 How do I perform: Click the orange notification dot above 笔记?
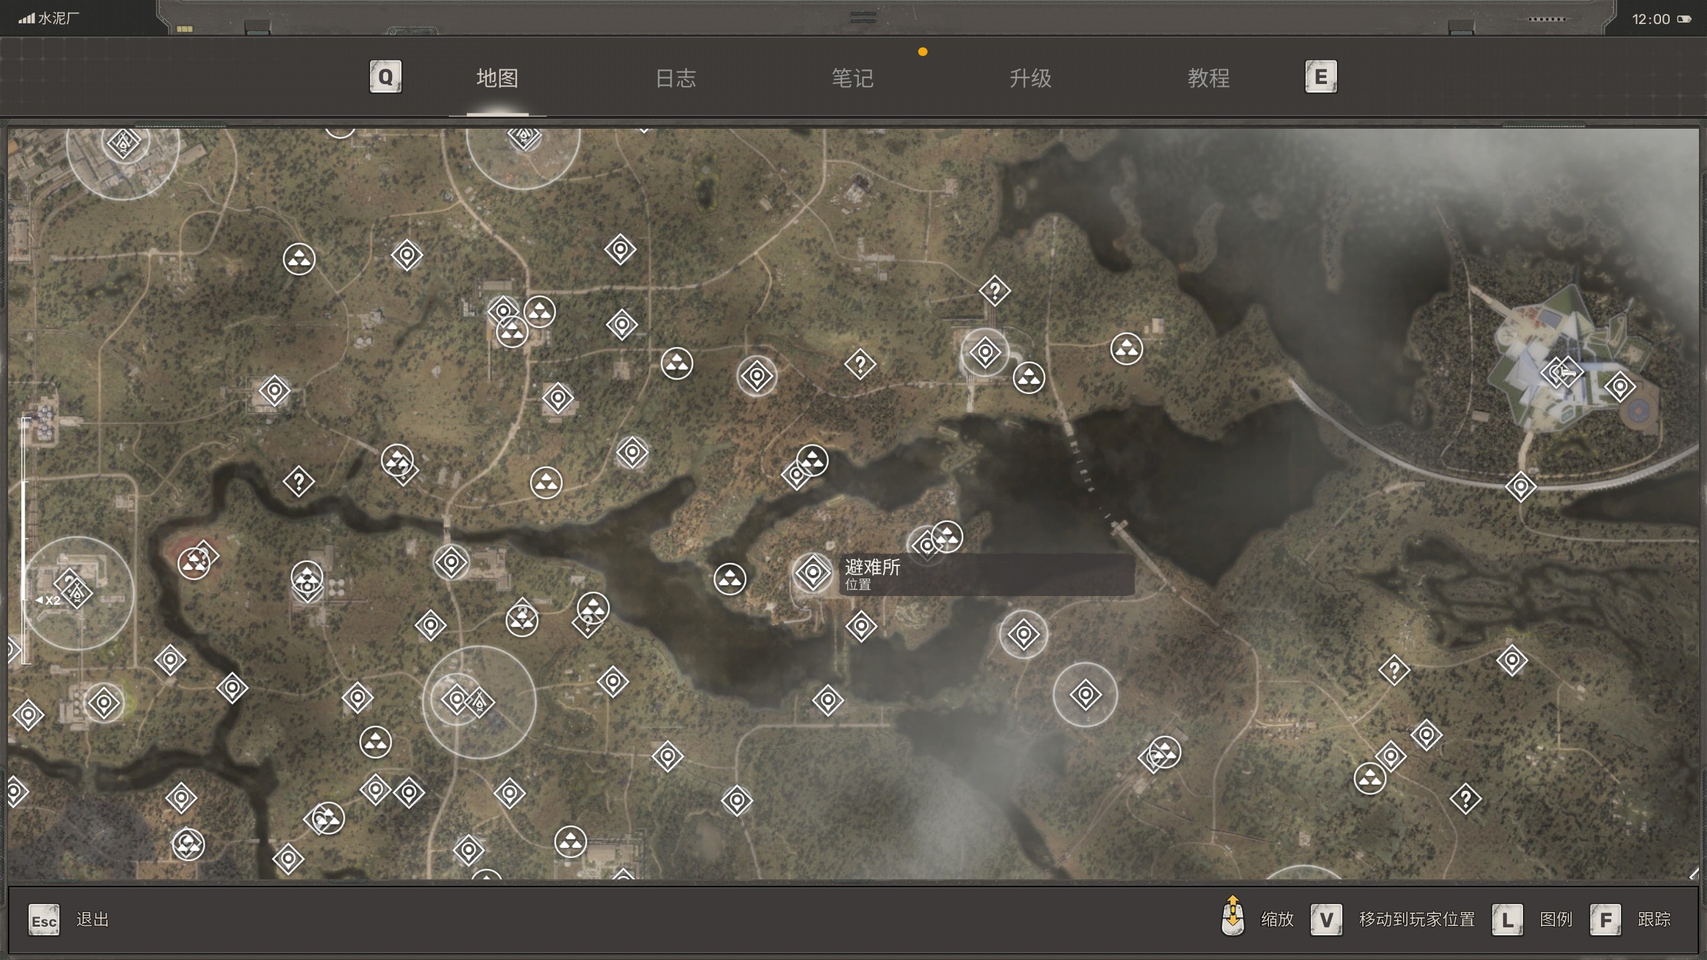tap(923, 51)
